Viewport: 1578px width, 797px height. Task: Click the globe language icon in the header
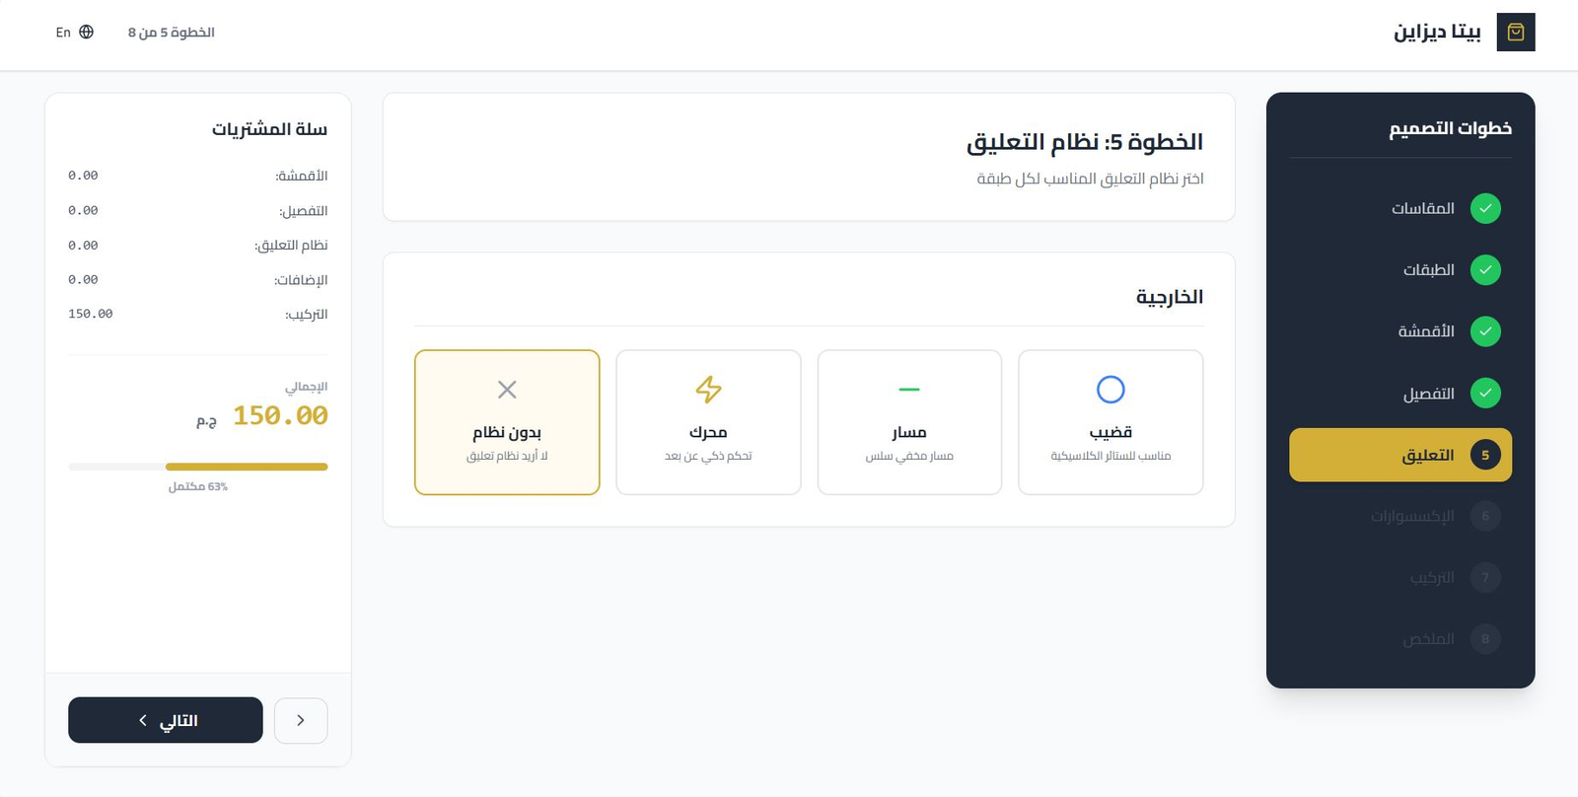tap(86, 32)
